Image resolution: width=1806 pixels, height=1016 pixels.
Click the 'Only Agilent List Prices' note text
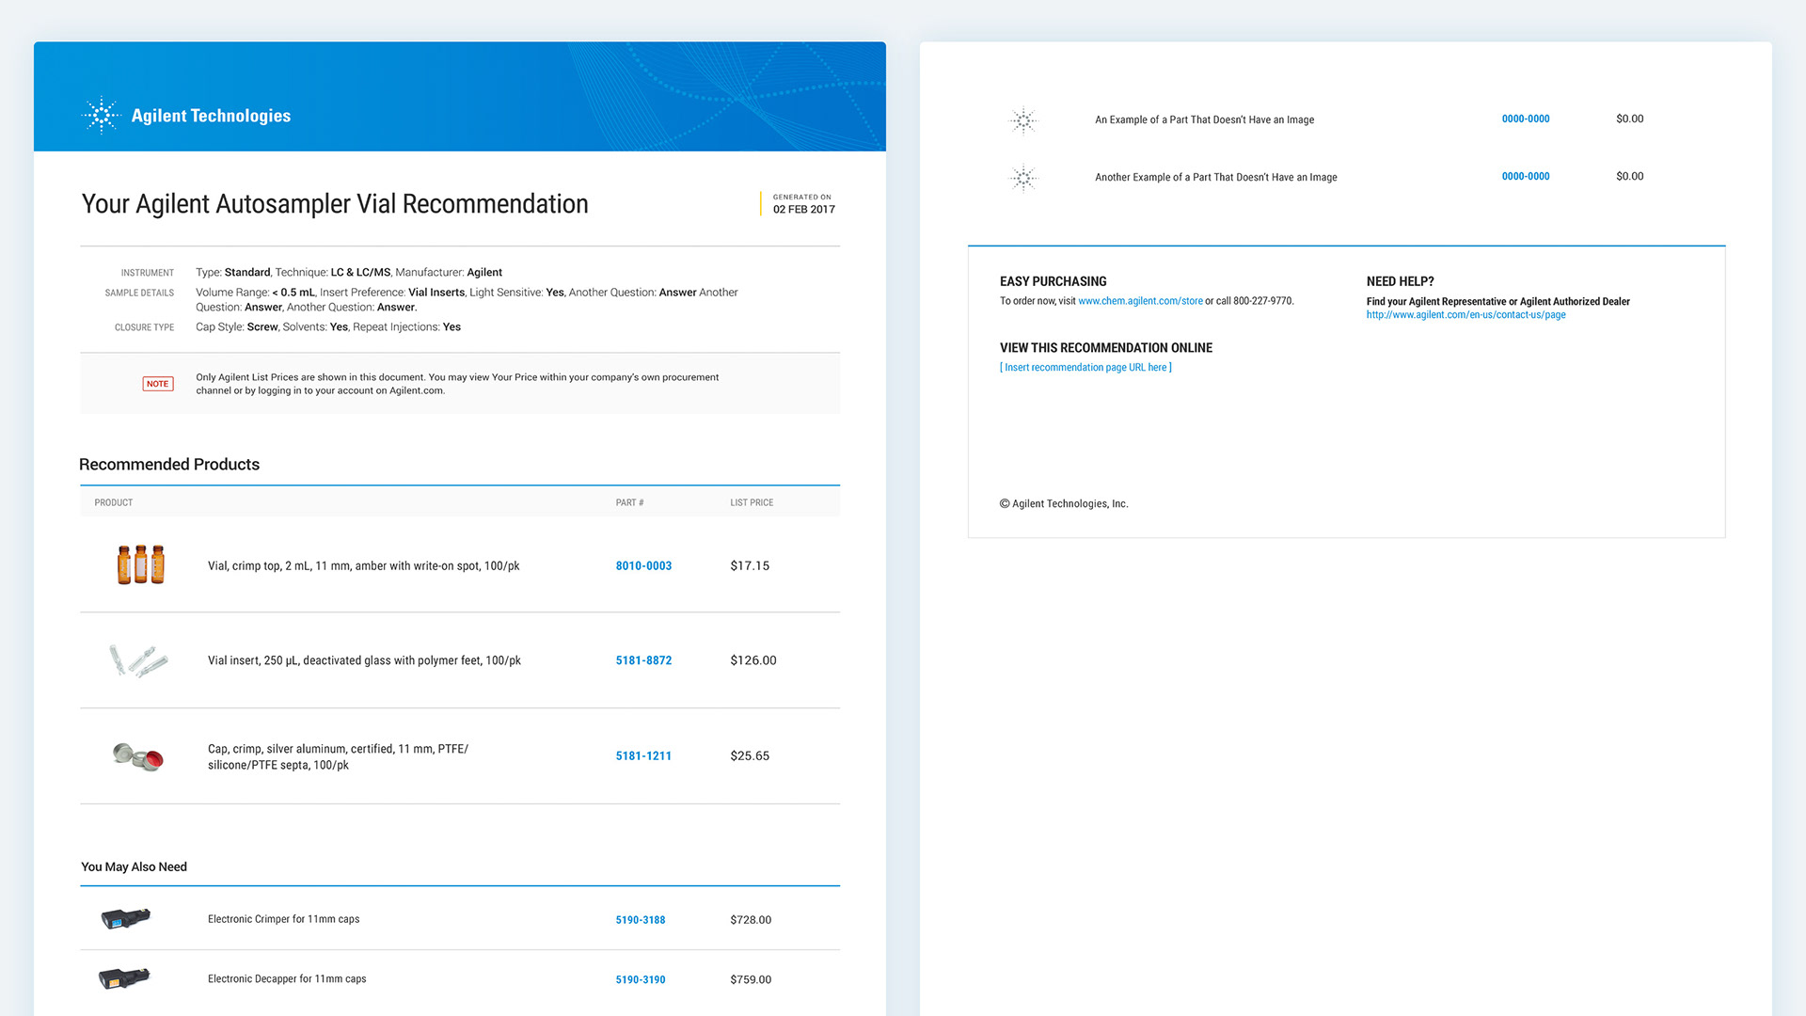point(457,384)
